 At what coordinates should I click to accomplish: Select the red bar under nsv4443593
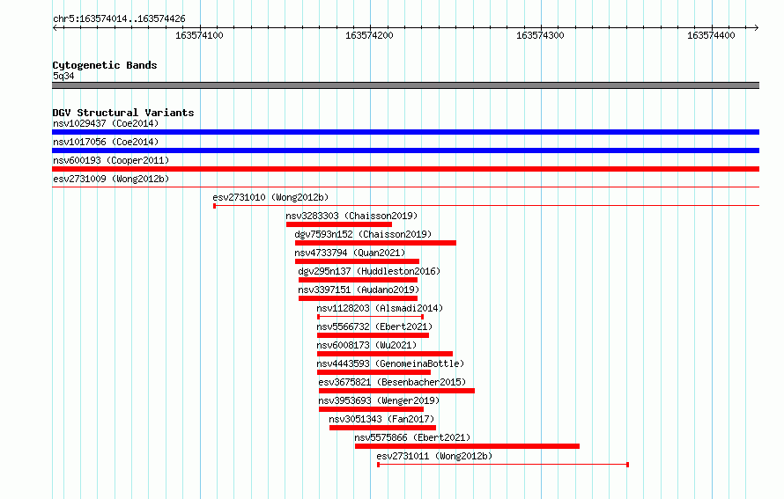(x=374, y=372)
